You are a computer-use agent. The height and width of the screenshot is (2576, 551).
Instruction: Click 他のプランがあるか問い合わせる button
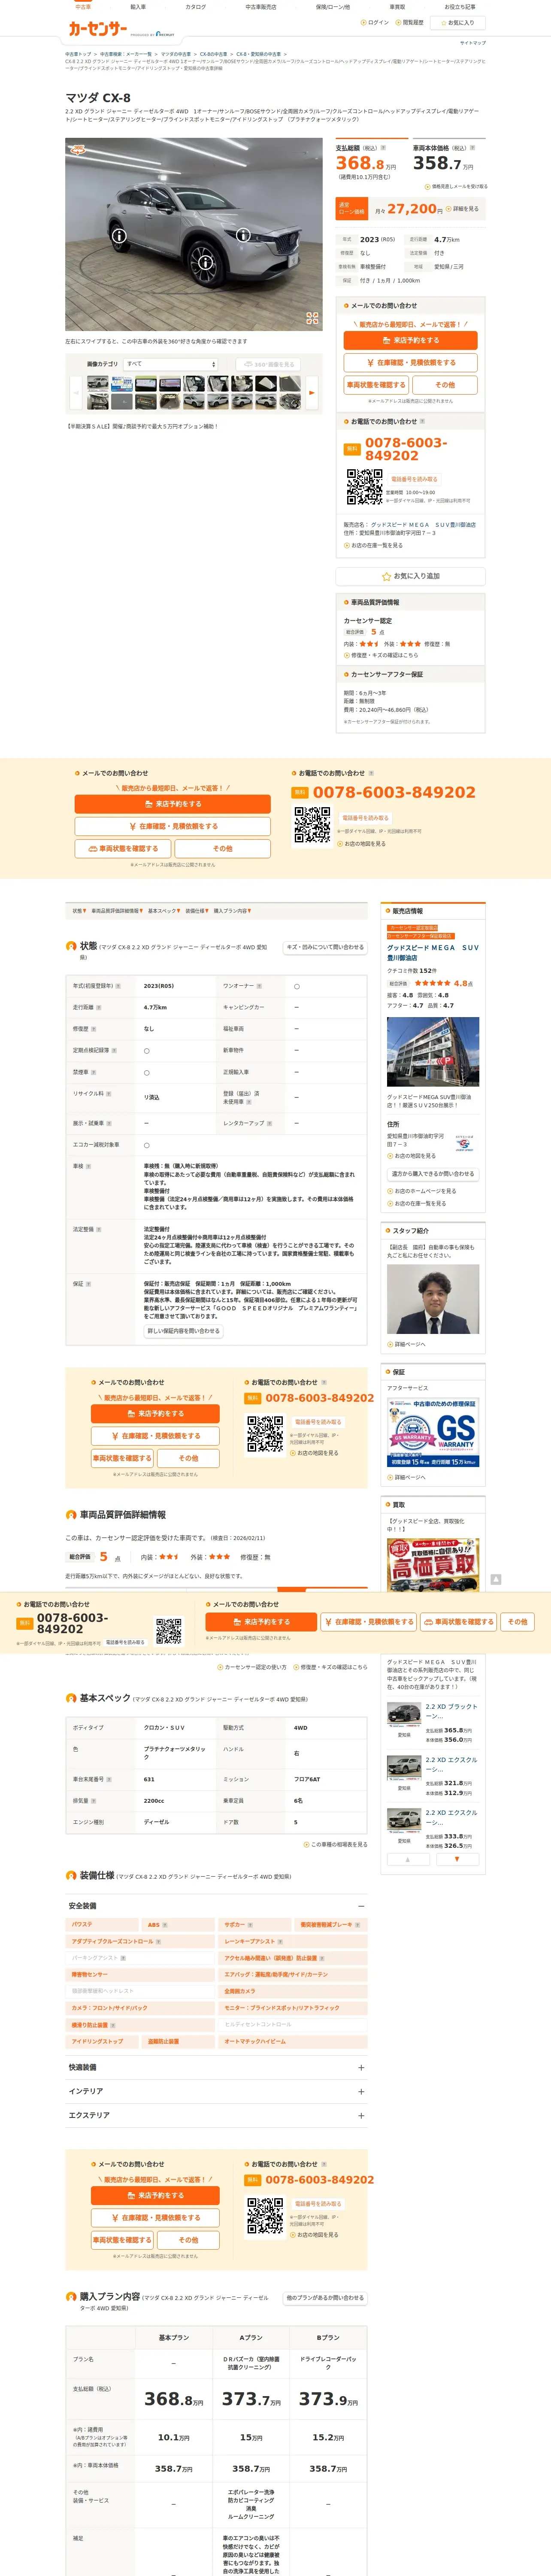pyautogui.click(x=325, y=2297)
